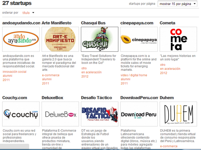
Task: Click '2011' year under cinepapaya.com
Action: click(x=124, y=84)
